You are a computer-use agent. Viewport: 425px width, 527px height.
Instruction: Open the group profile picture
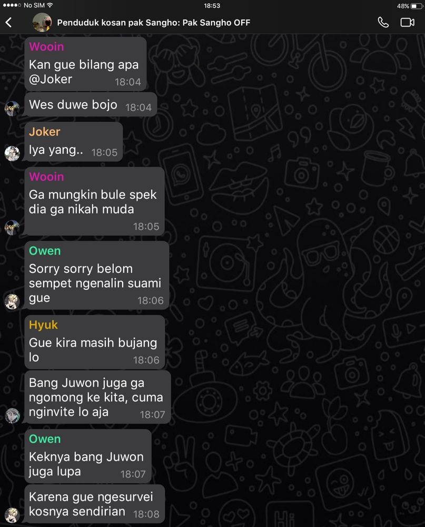coord(42,22)
